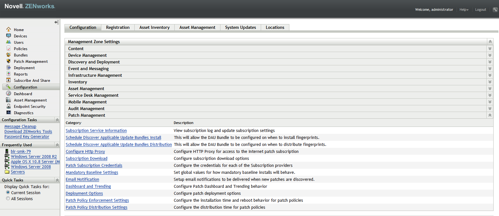Open Mandatory Baseline Settings link

(92, 172)
